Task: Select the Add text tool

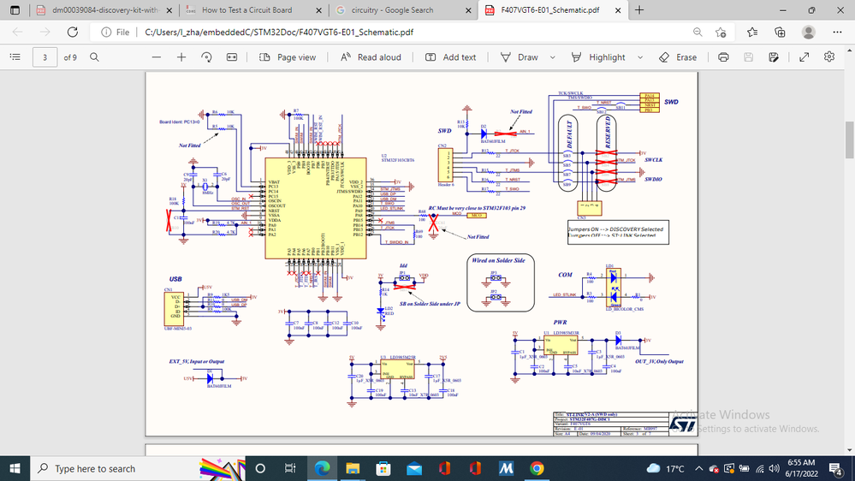Action: tap(450, 57)
